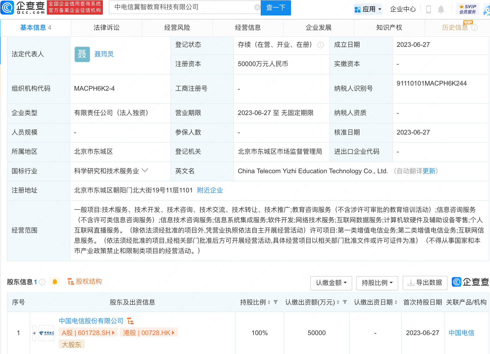The height and width of the screenshot is (354, 490).
Task: Open the mobile phone app icon
Action: click(x=428, y=9)
